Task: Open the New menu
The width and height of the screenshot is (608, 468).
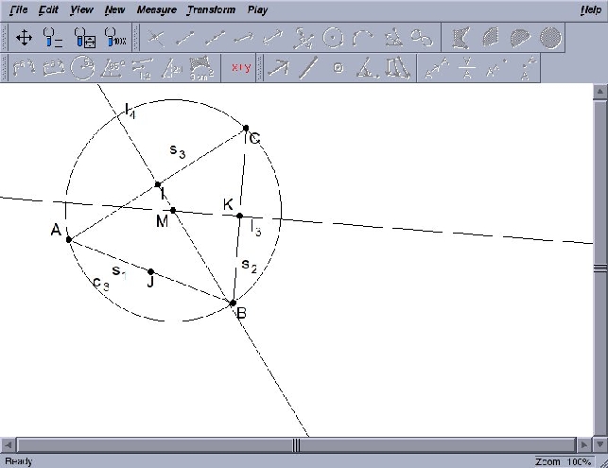Action: (x=114, y=9)
